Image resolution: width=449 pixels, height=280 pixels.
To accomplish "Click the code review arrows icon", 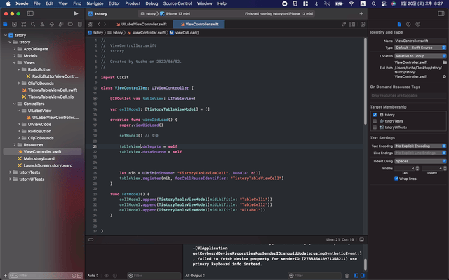I will click(344, 24).
